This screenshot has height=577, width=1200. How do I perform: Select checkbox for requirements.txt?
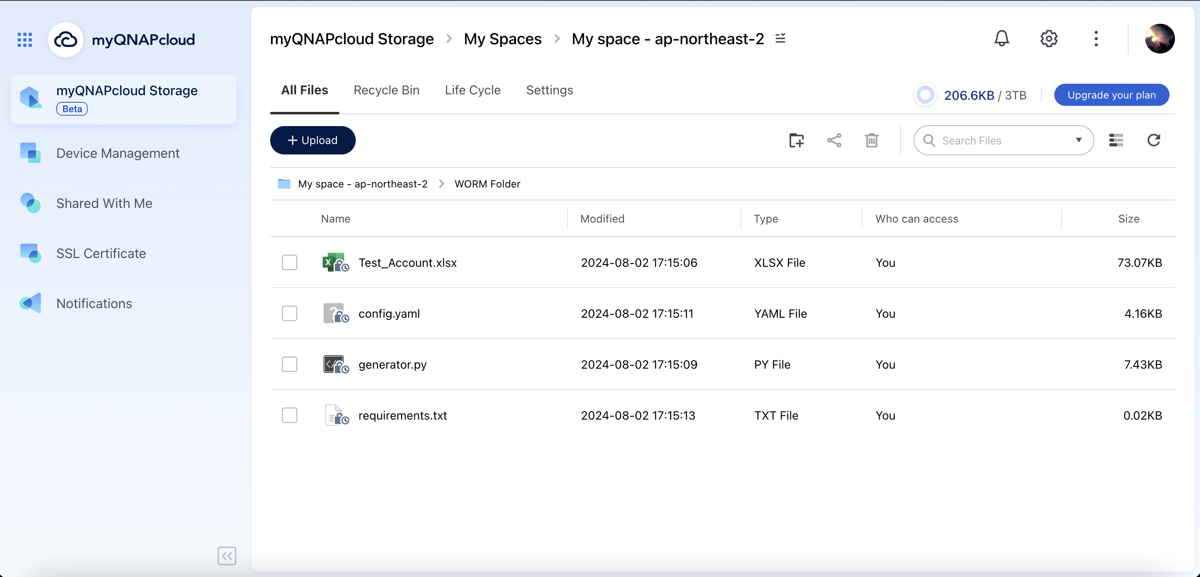[x=289, y=415]
